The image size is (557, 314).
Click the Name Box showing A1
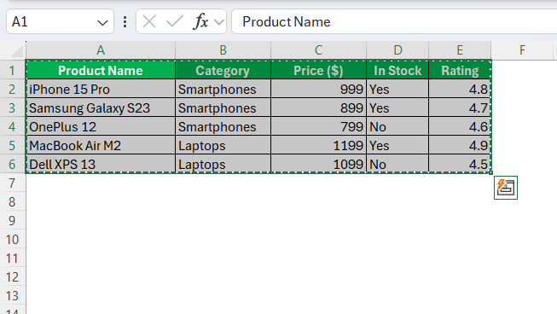point(60,21)
